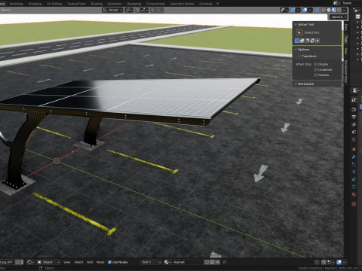362x271 pixels.
Task: Collapse the Active Tool panel
Action: click(x=296, y=24)
